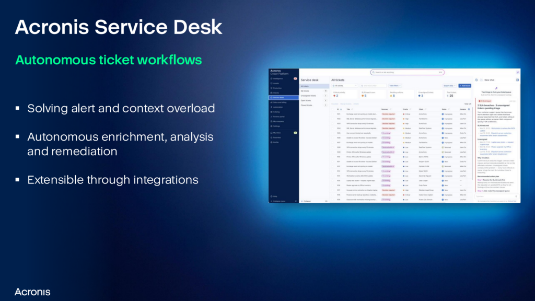Click the sort icon beside the Title column
This screenshot has width=535, height=301.
pyautogui.click(x=352, y=109)
